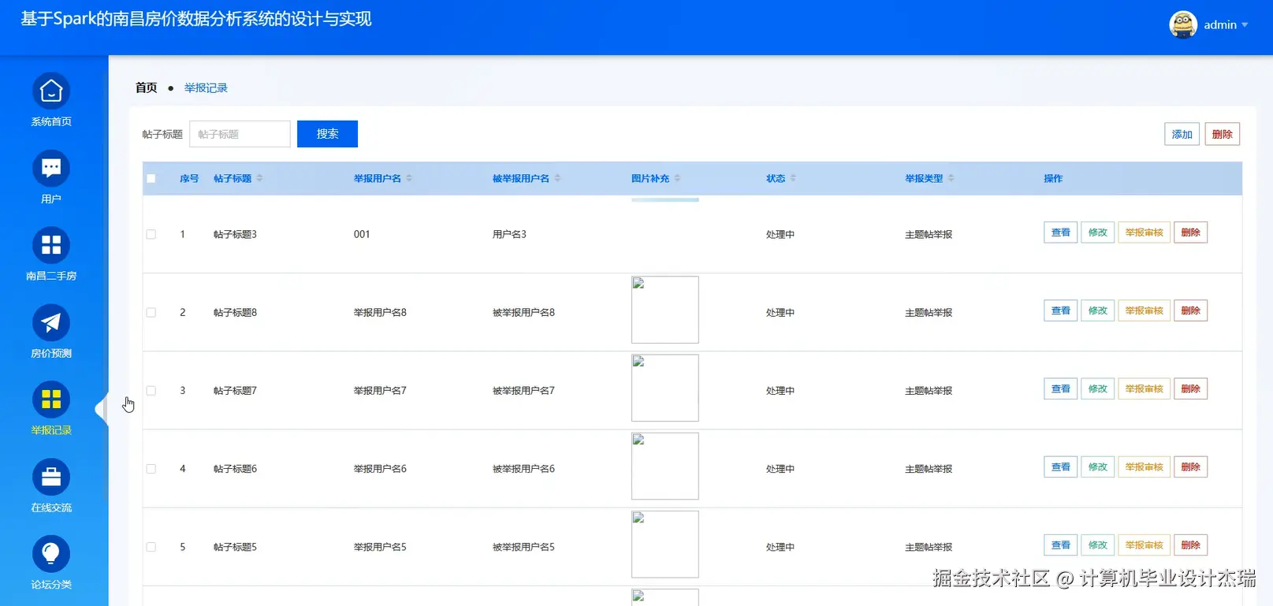Click the 操作 column header
The image size is (1273, 606).
pos(1053,179)
